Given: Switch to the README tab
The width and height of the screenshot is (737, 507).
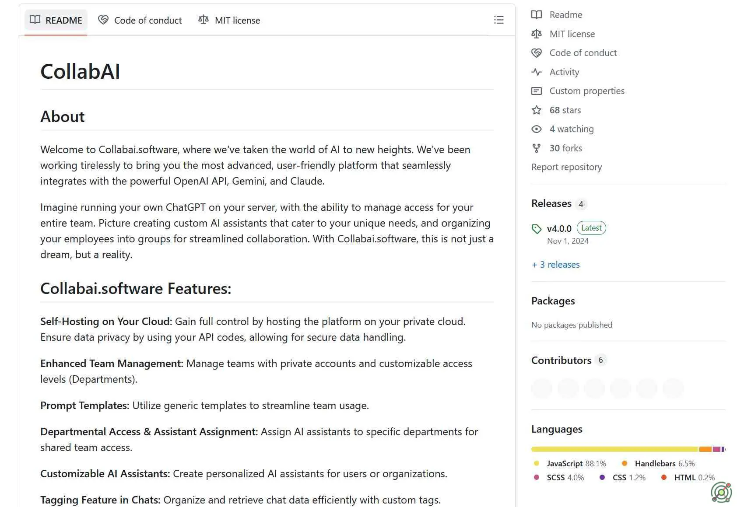Looking at the screenshot, I should (x=56, y=20).
